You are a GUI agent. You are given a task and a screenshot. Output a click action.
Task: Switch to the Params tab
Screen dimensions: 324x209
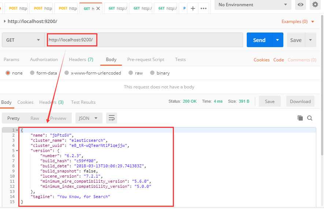pos(11,60)
